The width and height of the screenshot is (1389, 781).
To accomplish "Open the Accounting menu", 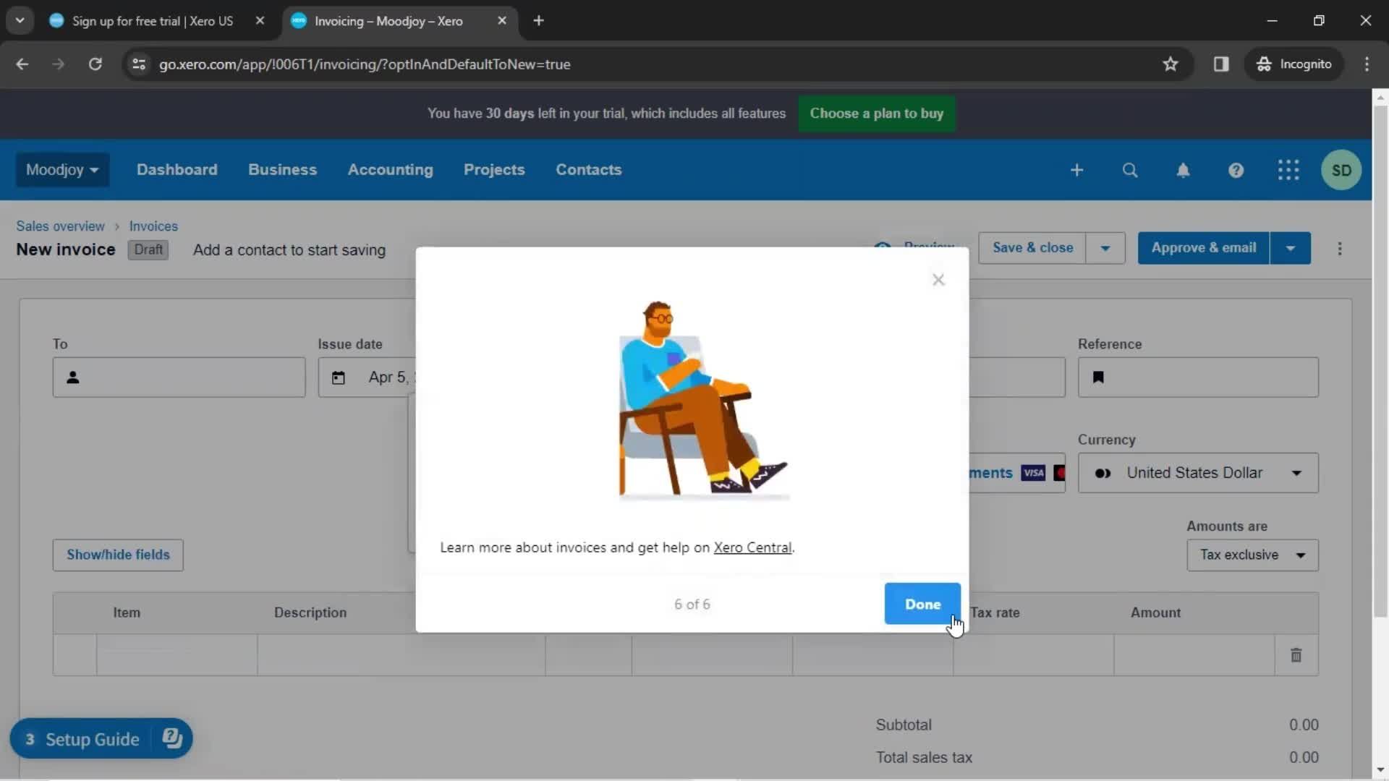I will point(390,170).
